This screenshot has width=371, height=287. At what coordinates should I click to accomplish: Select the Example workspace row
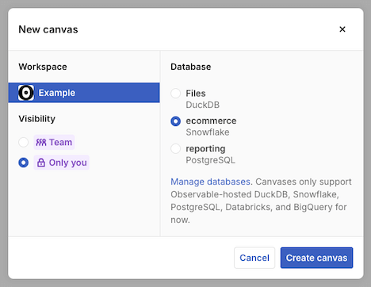point(84,93)
